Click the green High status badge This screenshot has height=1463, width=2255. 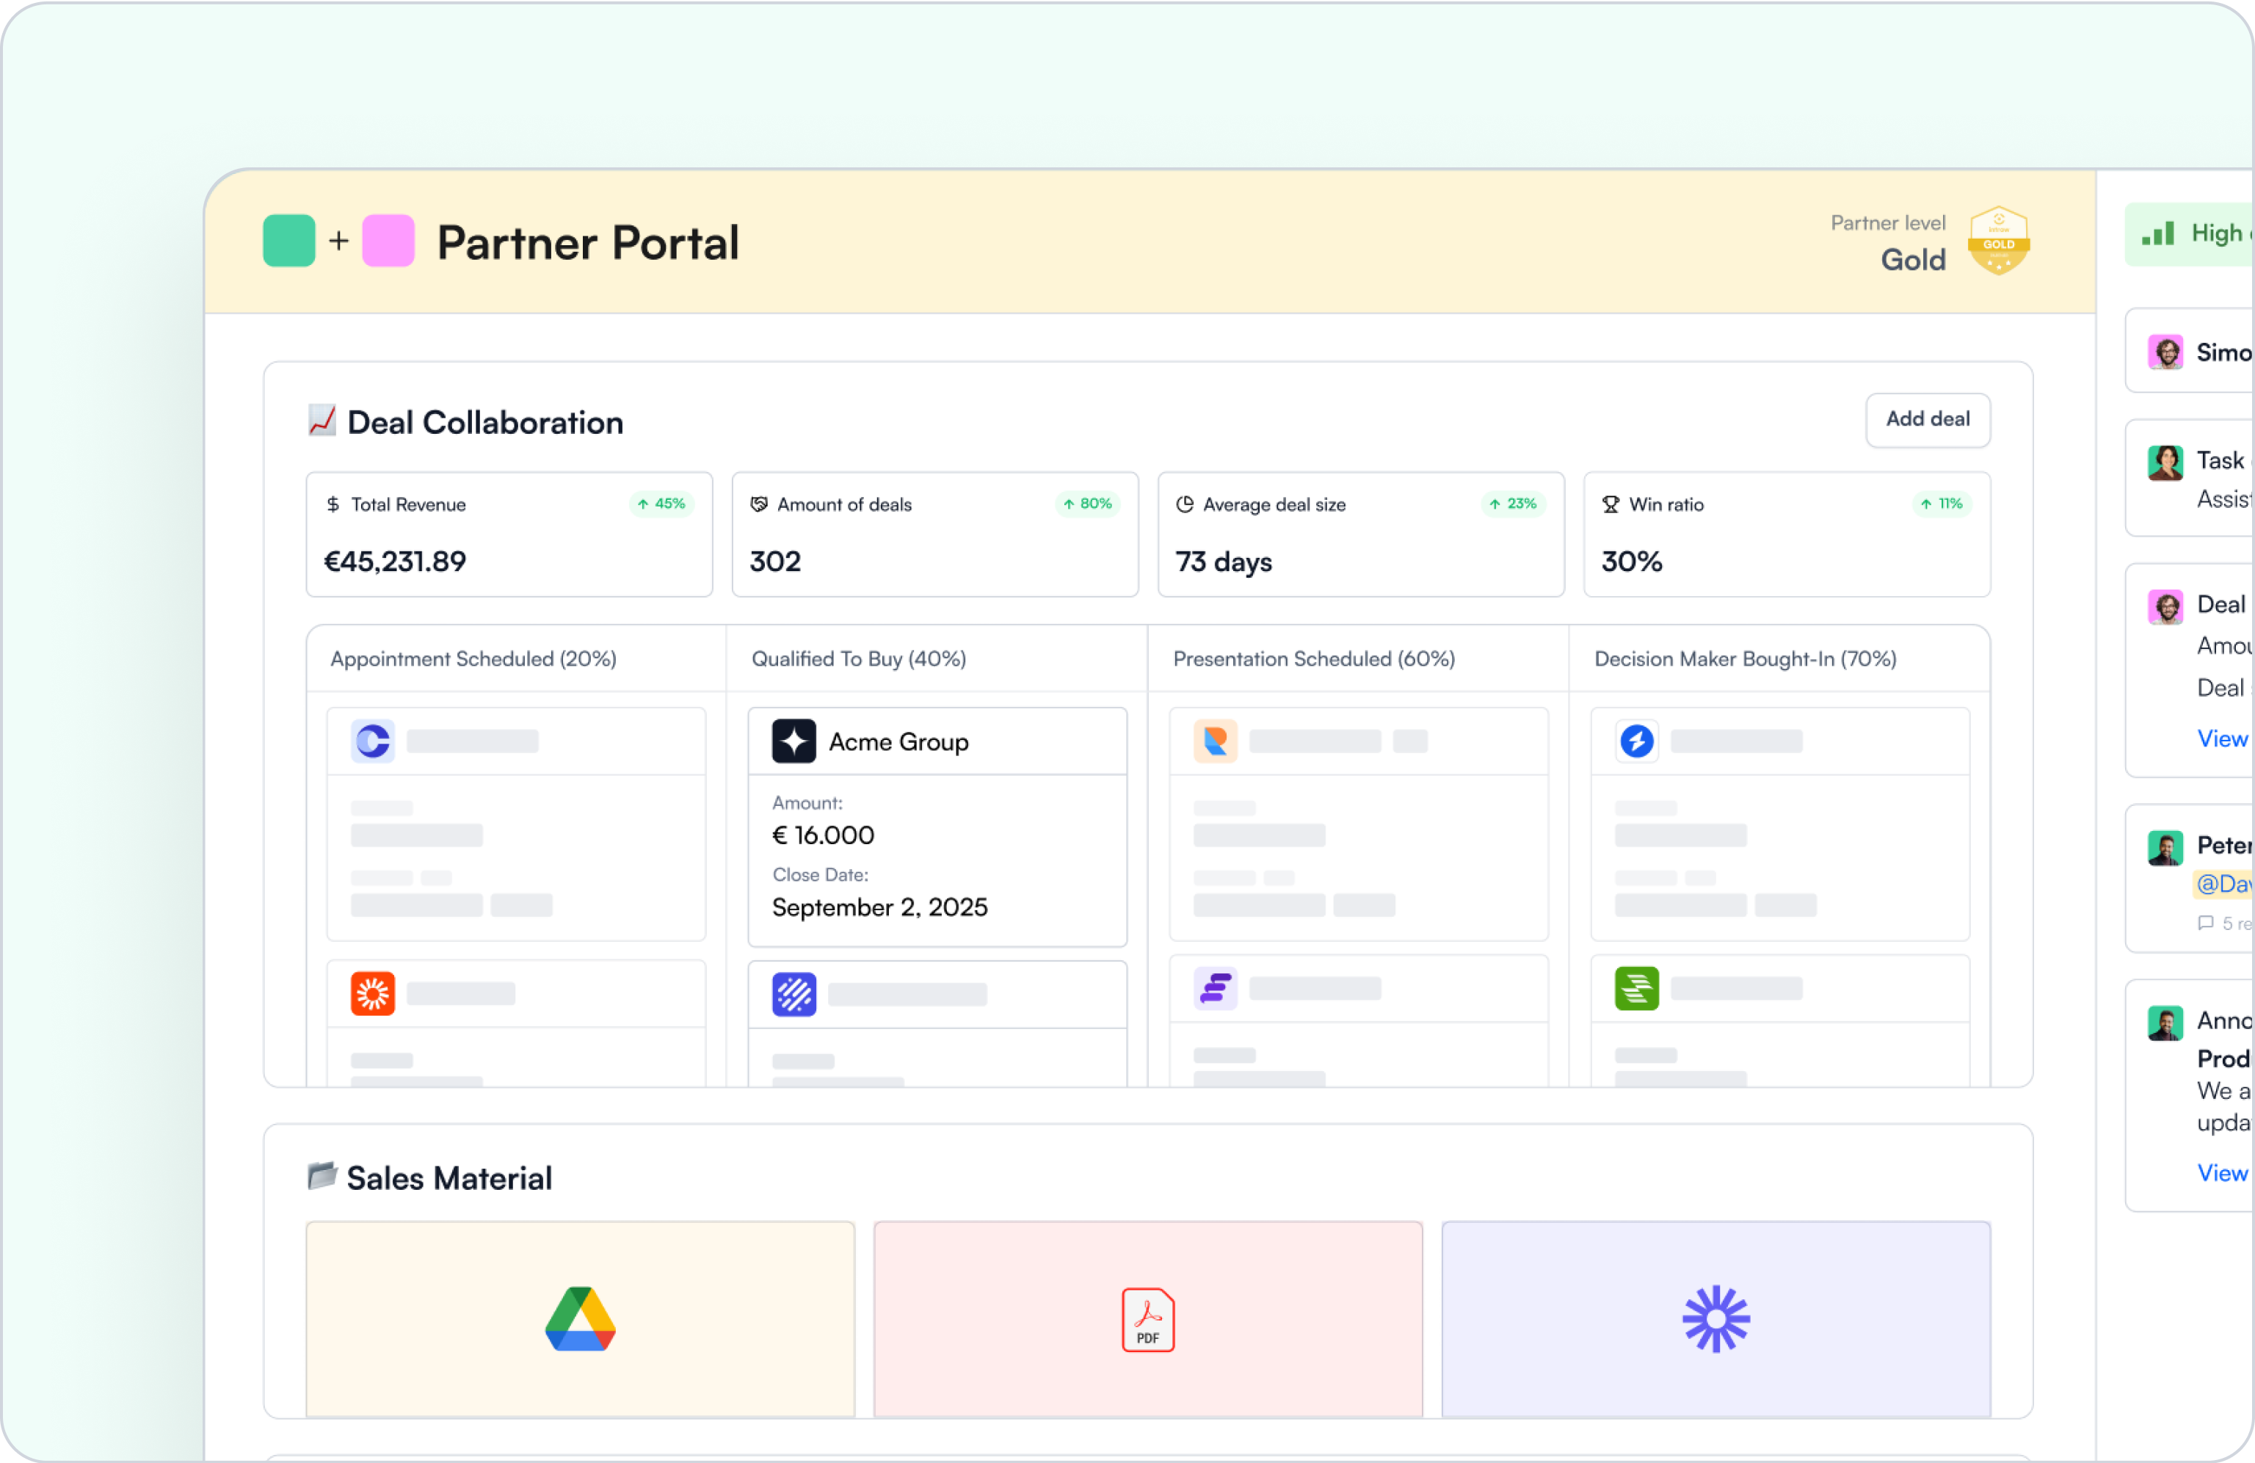2190,234
